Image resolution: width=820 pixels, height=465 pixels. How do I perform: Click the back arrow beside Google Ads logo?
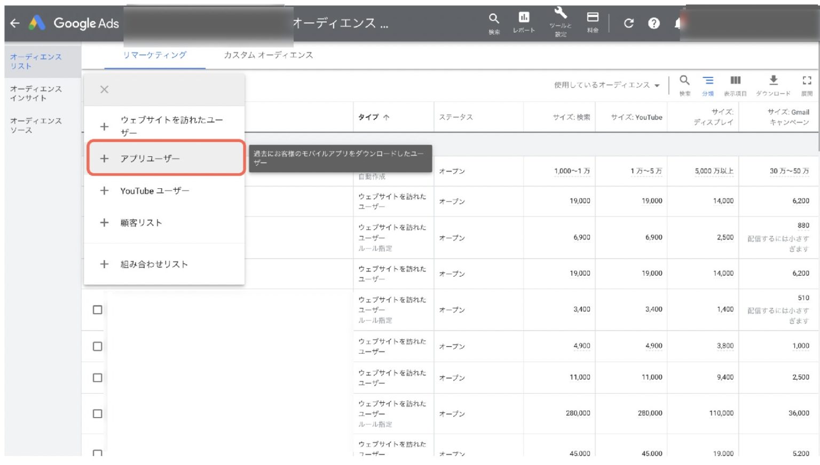point(15,23)
